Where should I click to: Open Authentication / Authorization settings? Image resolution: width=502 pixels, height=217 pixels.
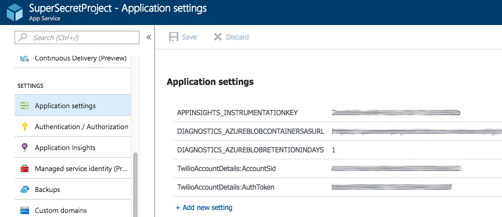click(73, 127)
